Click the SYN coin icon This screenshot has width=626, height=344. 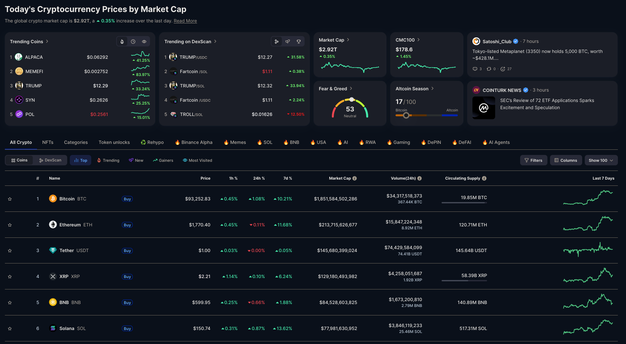tap(19, 100)
